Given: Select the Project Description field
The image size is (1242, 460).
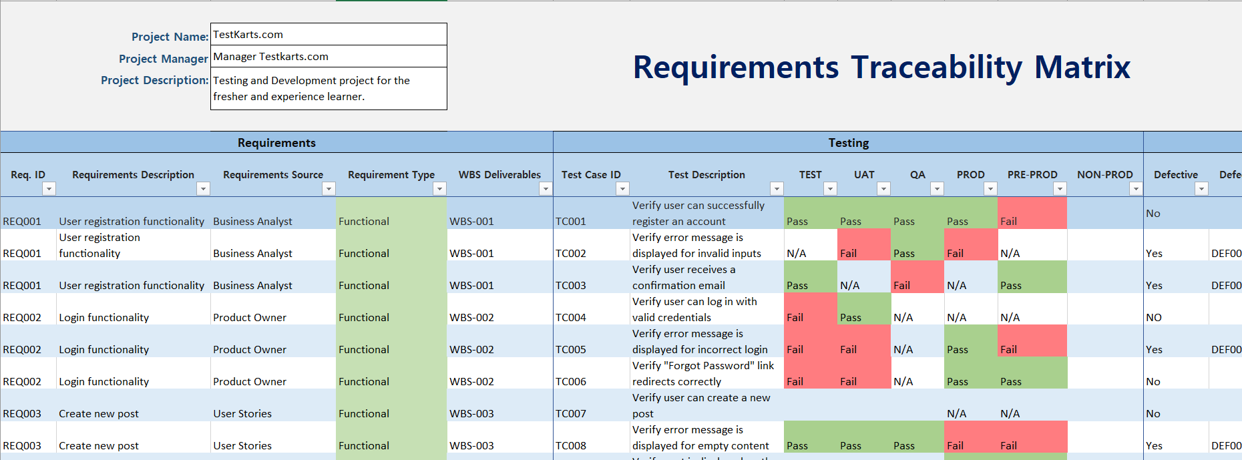Looking at the screenshot, I should point(329,88).
